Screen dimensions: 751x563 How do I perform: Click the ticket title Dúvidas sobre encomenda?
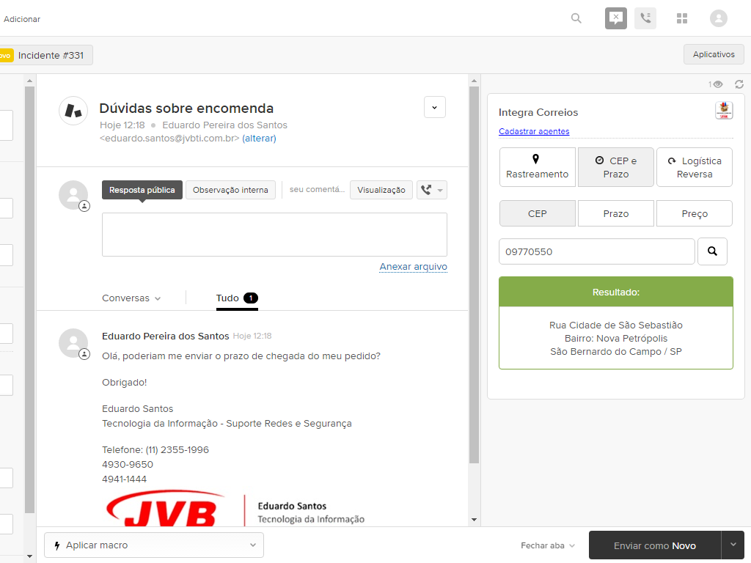pos(186,108)
